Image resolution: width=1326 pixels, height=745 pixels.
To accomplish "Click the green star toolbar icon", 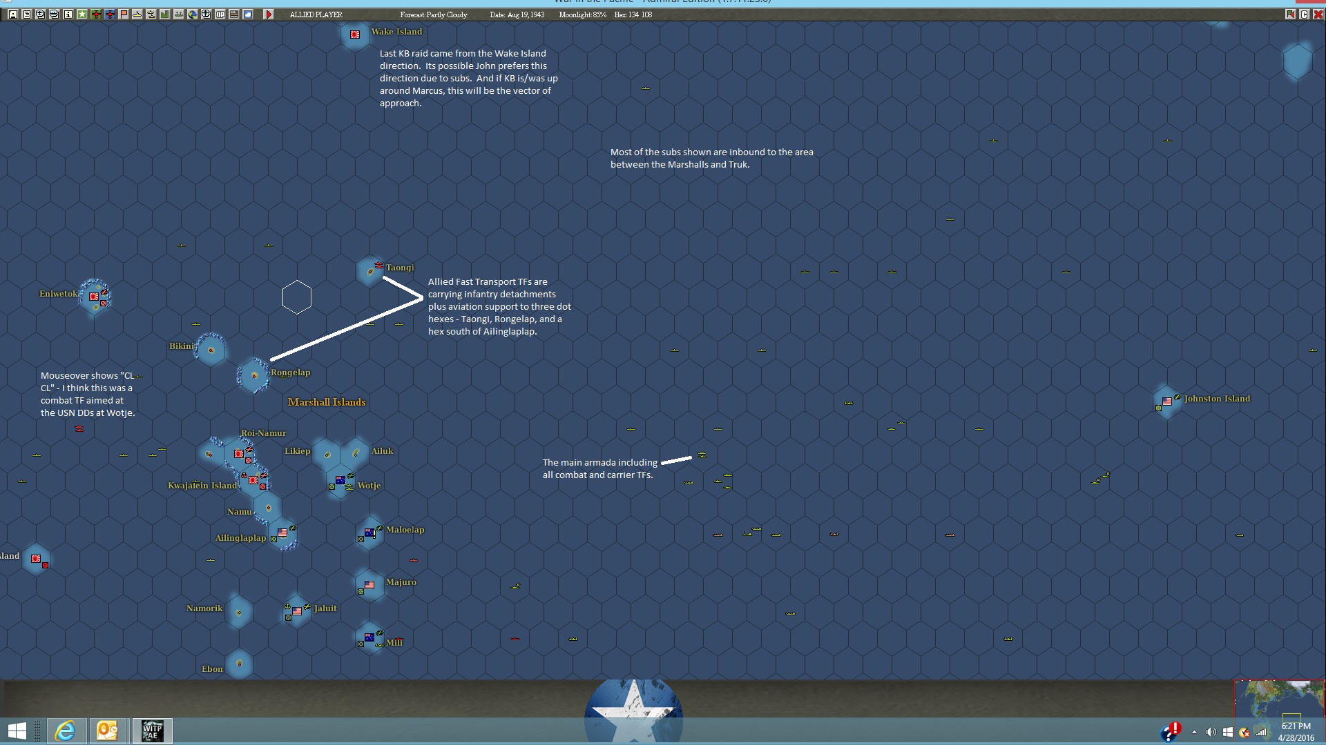I will pyautogui.click(x=82, y=14).
